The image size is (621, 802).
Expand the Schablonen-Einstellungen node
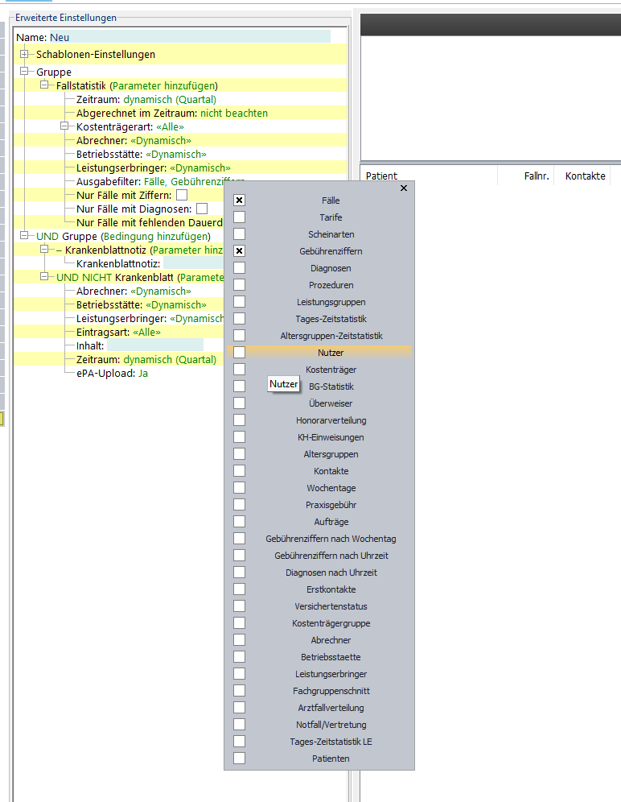24,54
